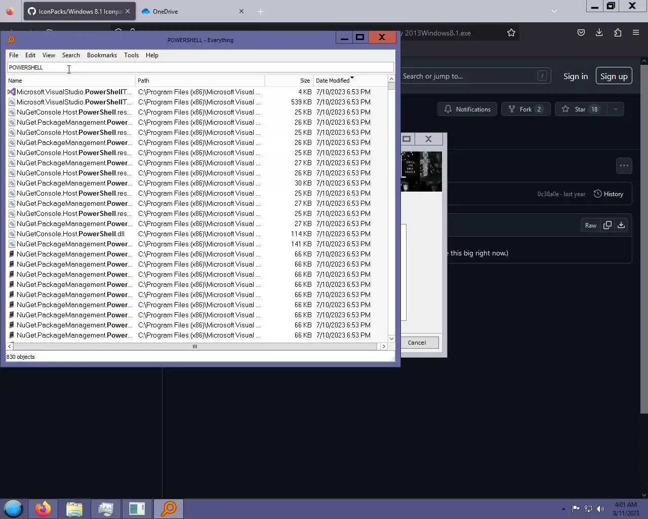Image resolution: width=648 pixels, height=519 pixels.
Task: Open the Tools menu in Everything
Action: click(131, 55)
